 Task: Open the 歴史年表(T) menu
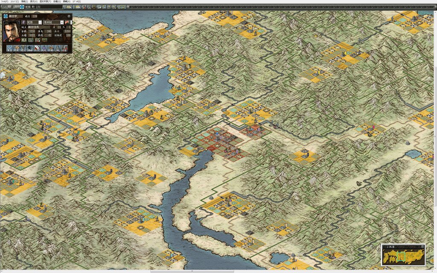click(x=45, y=1)
